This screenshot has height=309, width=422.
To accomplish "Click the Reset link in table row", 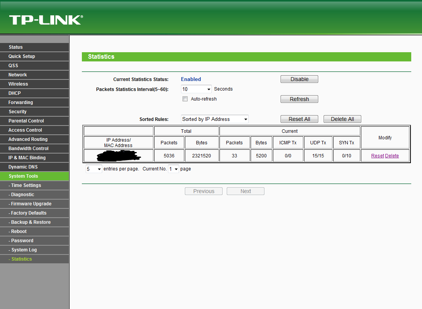I will 377,156.
